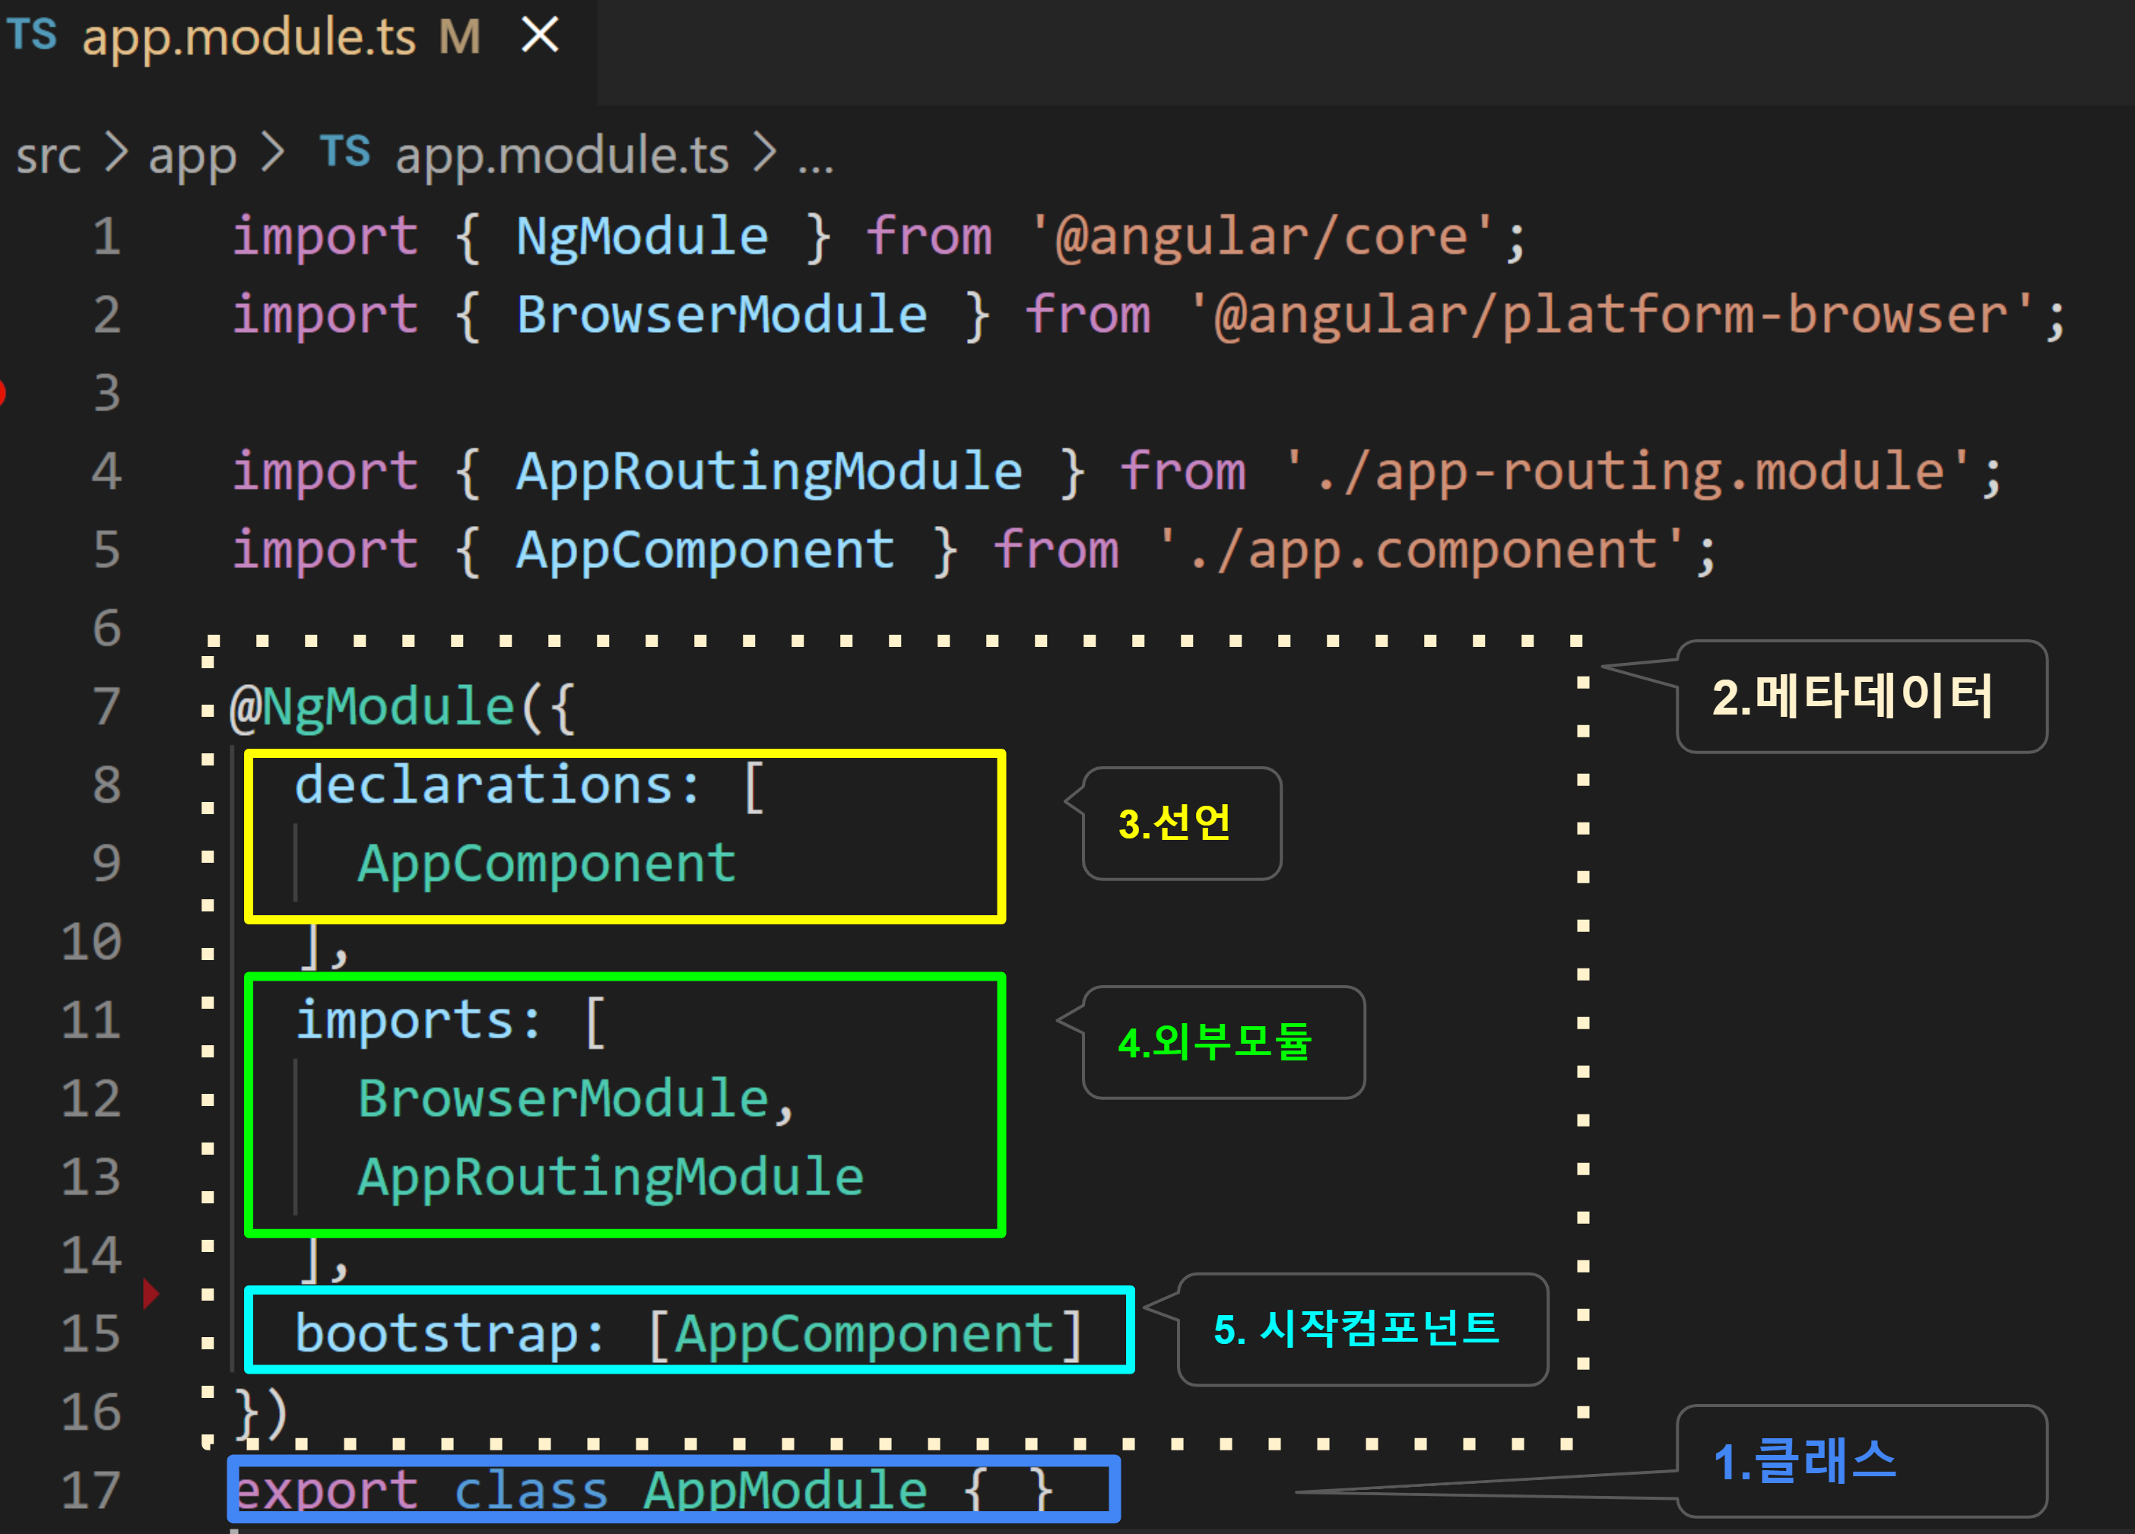Viewport: 2135px width, 1534px height.
Task: Click the red breakpoint dot at line 3
Action: click(x=3, y=391)
